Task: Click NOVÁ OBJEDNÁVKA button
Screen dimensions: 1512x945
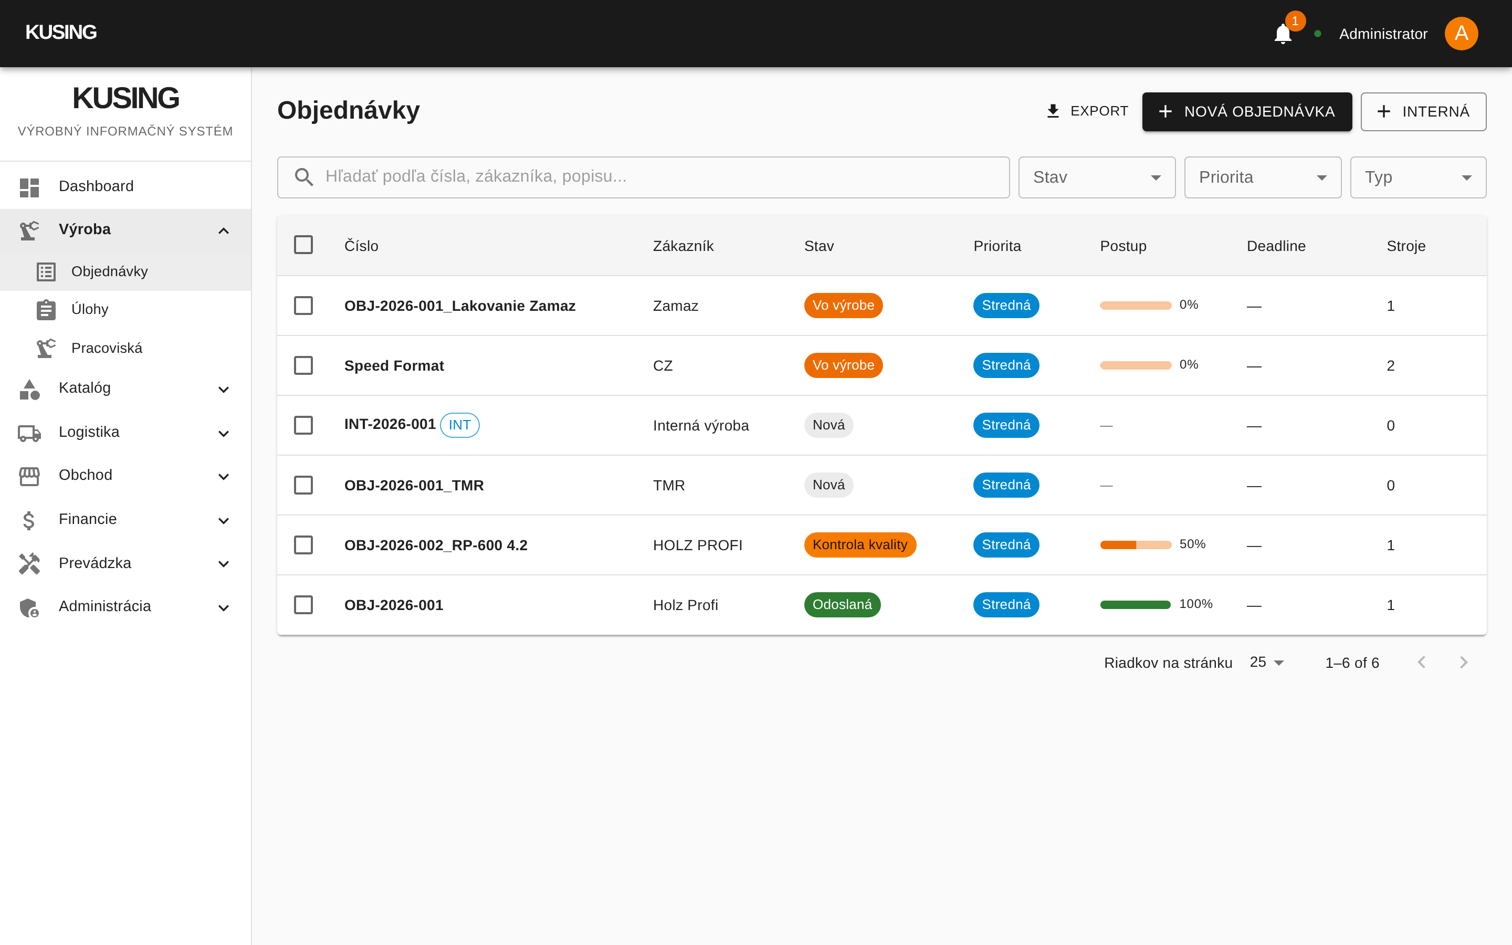Action: tap(1246, 112)
